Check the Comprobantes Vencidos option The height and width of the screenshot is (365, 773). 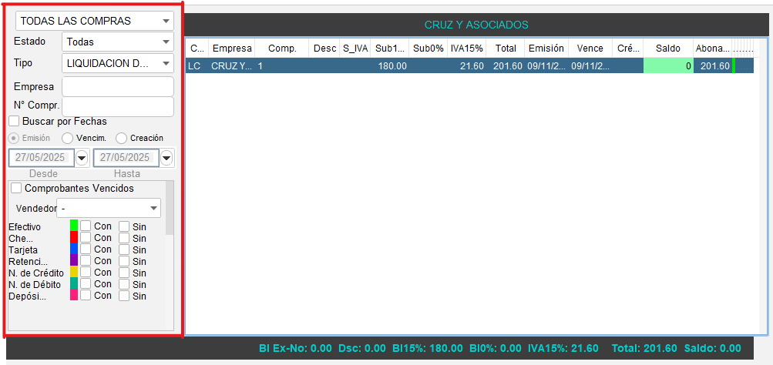[x=16, y=188]
